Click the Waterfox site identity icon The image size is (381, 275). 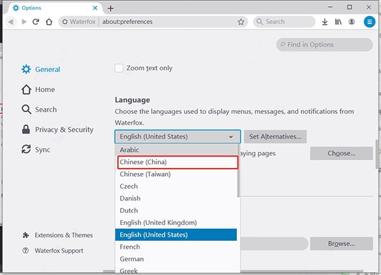click(65, 22)
